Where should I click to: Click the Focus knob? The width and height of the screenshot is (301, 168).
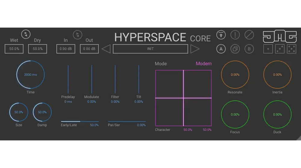[x=235, y=114]
